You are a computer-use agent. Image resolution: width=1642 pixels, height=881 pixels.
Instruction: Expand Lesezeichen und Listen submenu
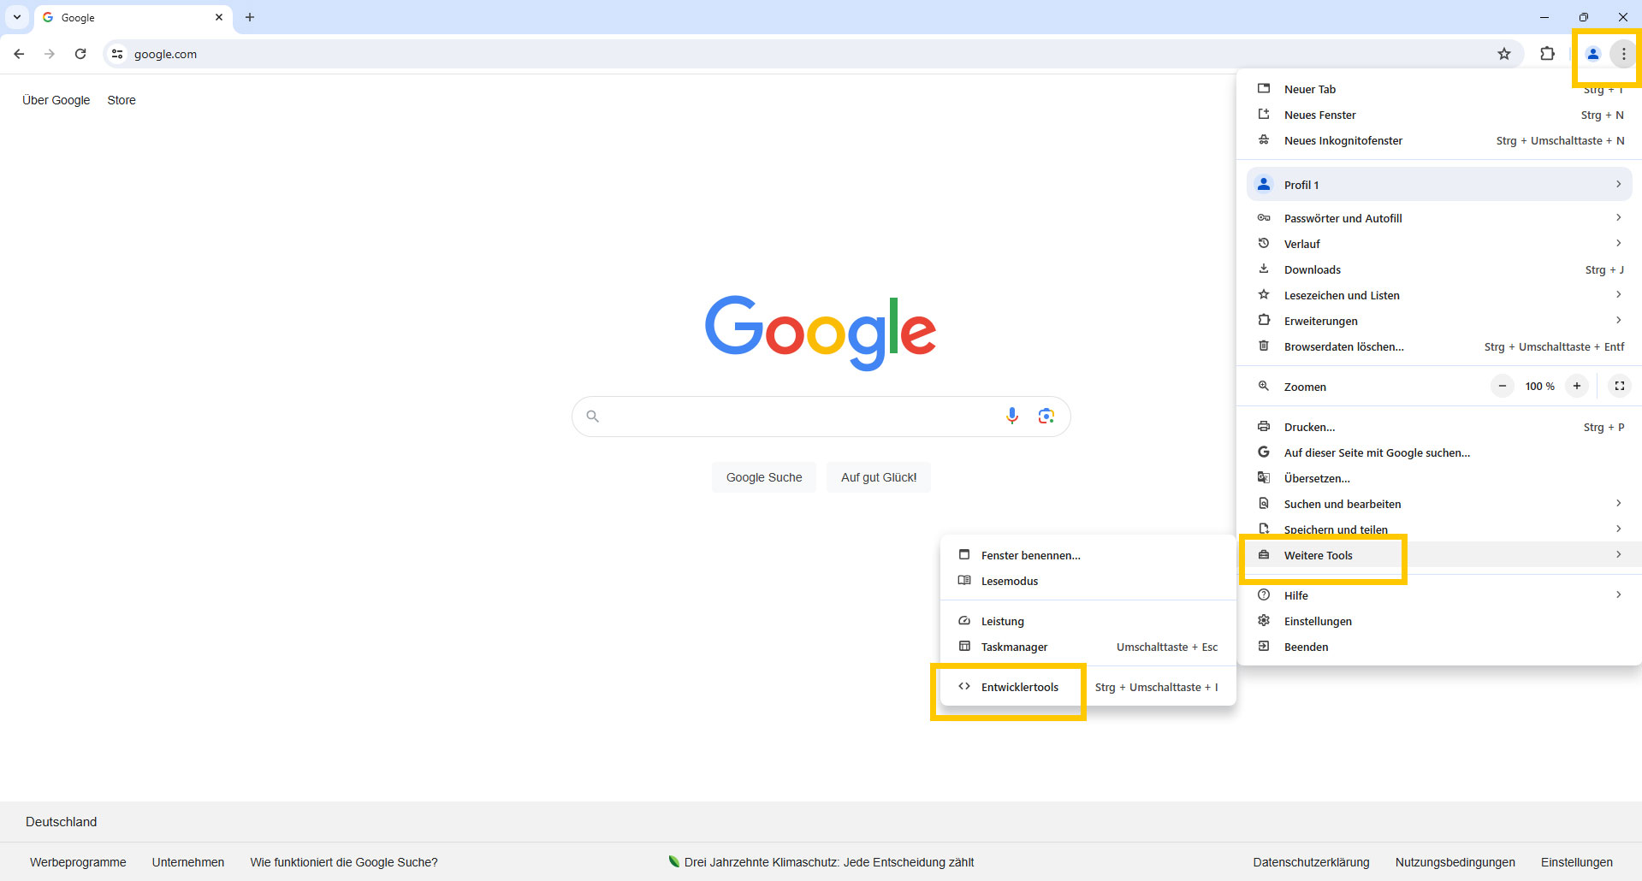[x=1438, y=295]
